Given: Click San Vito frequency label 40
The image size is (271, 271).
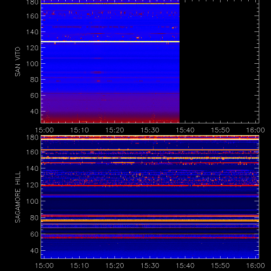Looking at the screenshot, I should click(34, 111).
